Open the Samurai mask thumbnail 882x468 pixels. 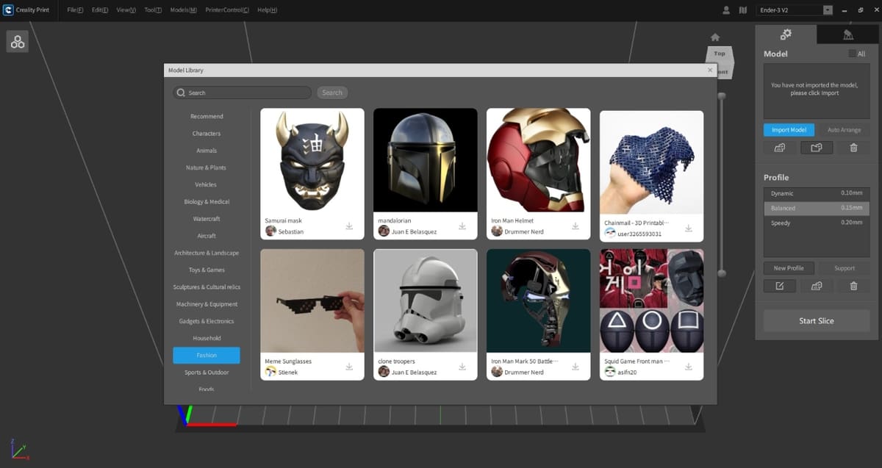pos(312,161)
